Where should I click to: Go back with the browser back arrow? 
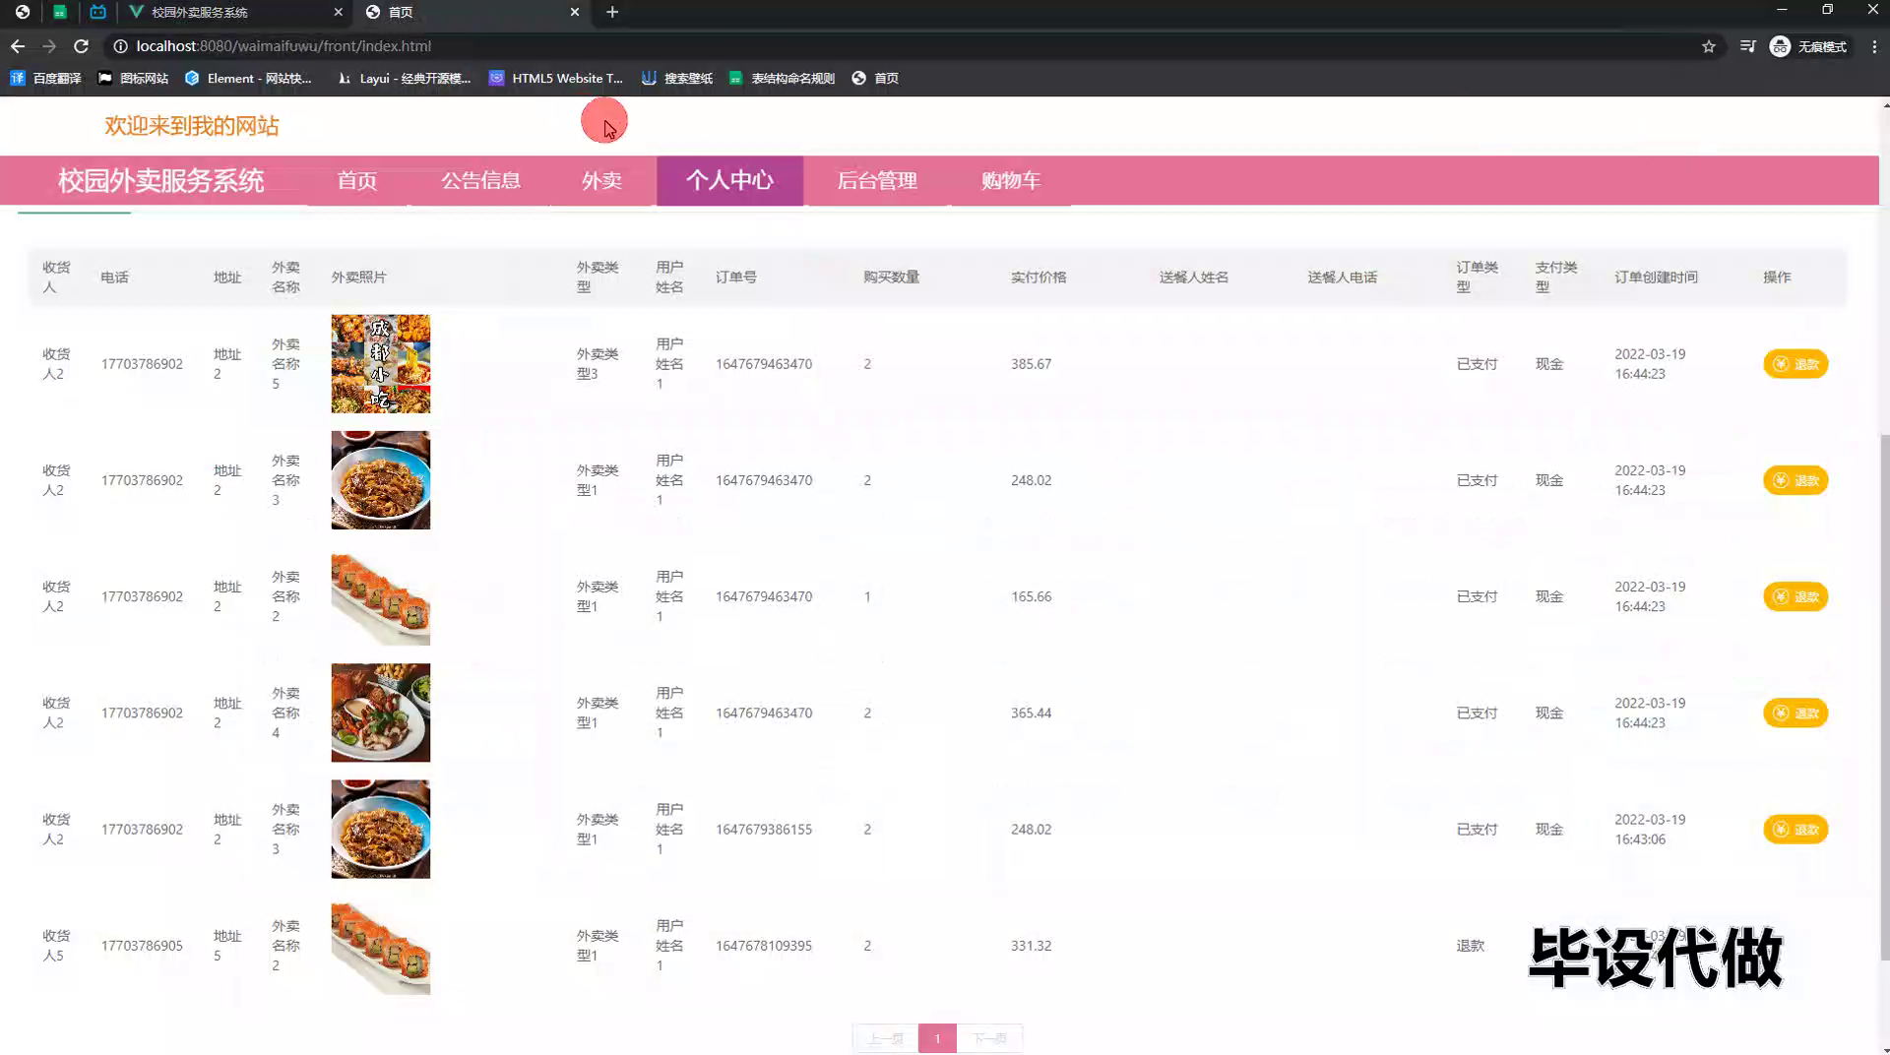point(18,46)
